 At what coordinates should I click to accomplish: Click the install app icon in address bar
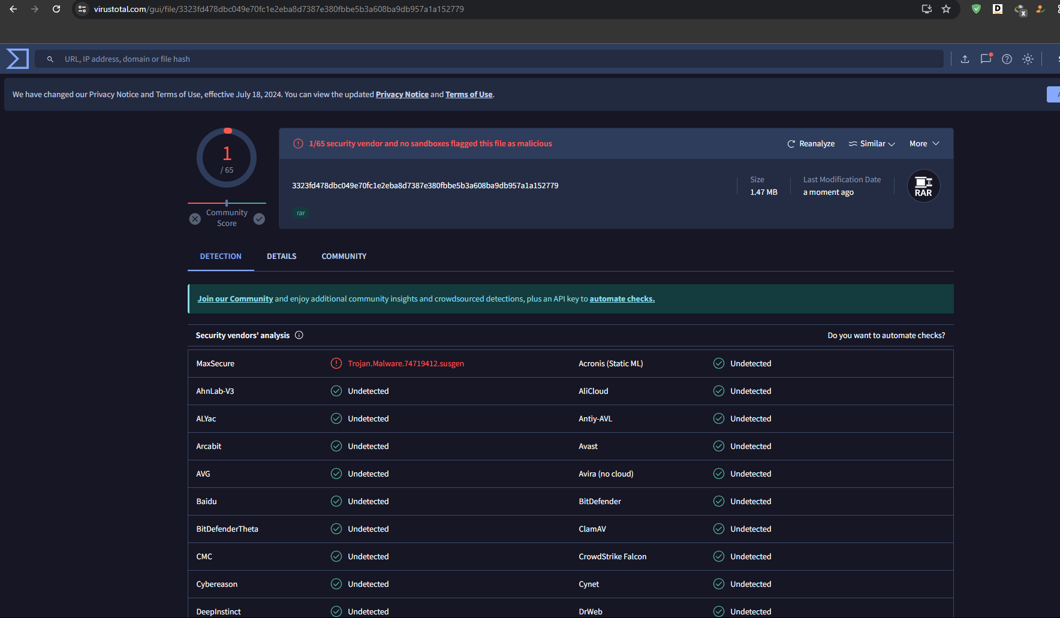pyautogui.click(x=927, y=9)
